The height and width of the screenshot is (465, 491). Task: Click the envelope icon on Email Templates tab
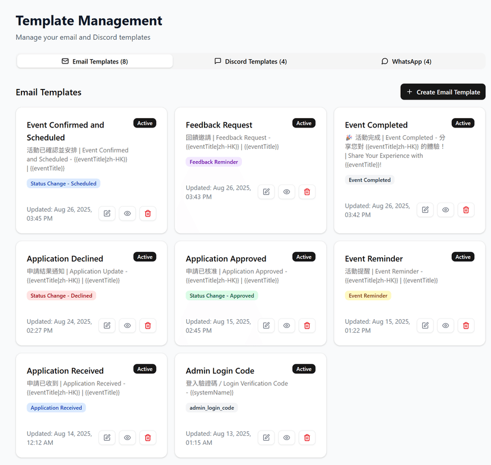click(65, 60)
